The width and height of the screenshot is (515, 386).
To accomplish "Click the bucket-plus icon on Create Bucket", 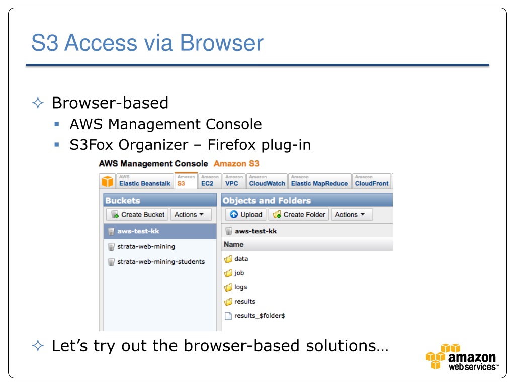I will click(x=115, y=215).
